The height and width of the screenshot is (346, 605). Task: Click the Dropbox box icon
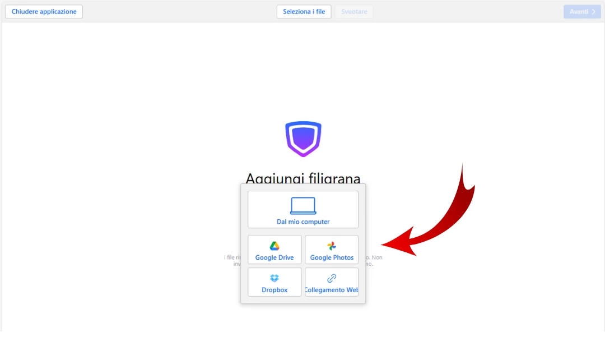coord(274,279)
